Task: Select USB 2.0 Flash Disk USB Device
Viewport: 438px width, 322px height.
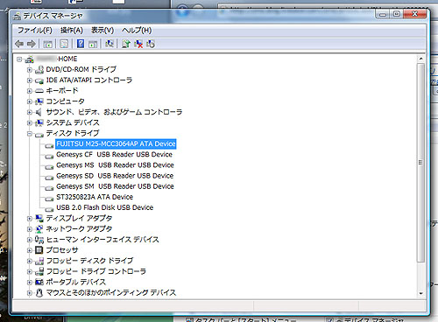Action: click(x=105, y=207)
